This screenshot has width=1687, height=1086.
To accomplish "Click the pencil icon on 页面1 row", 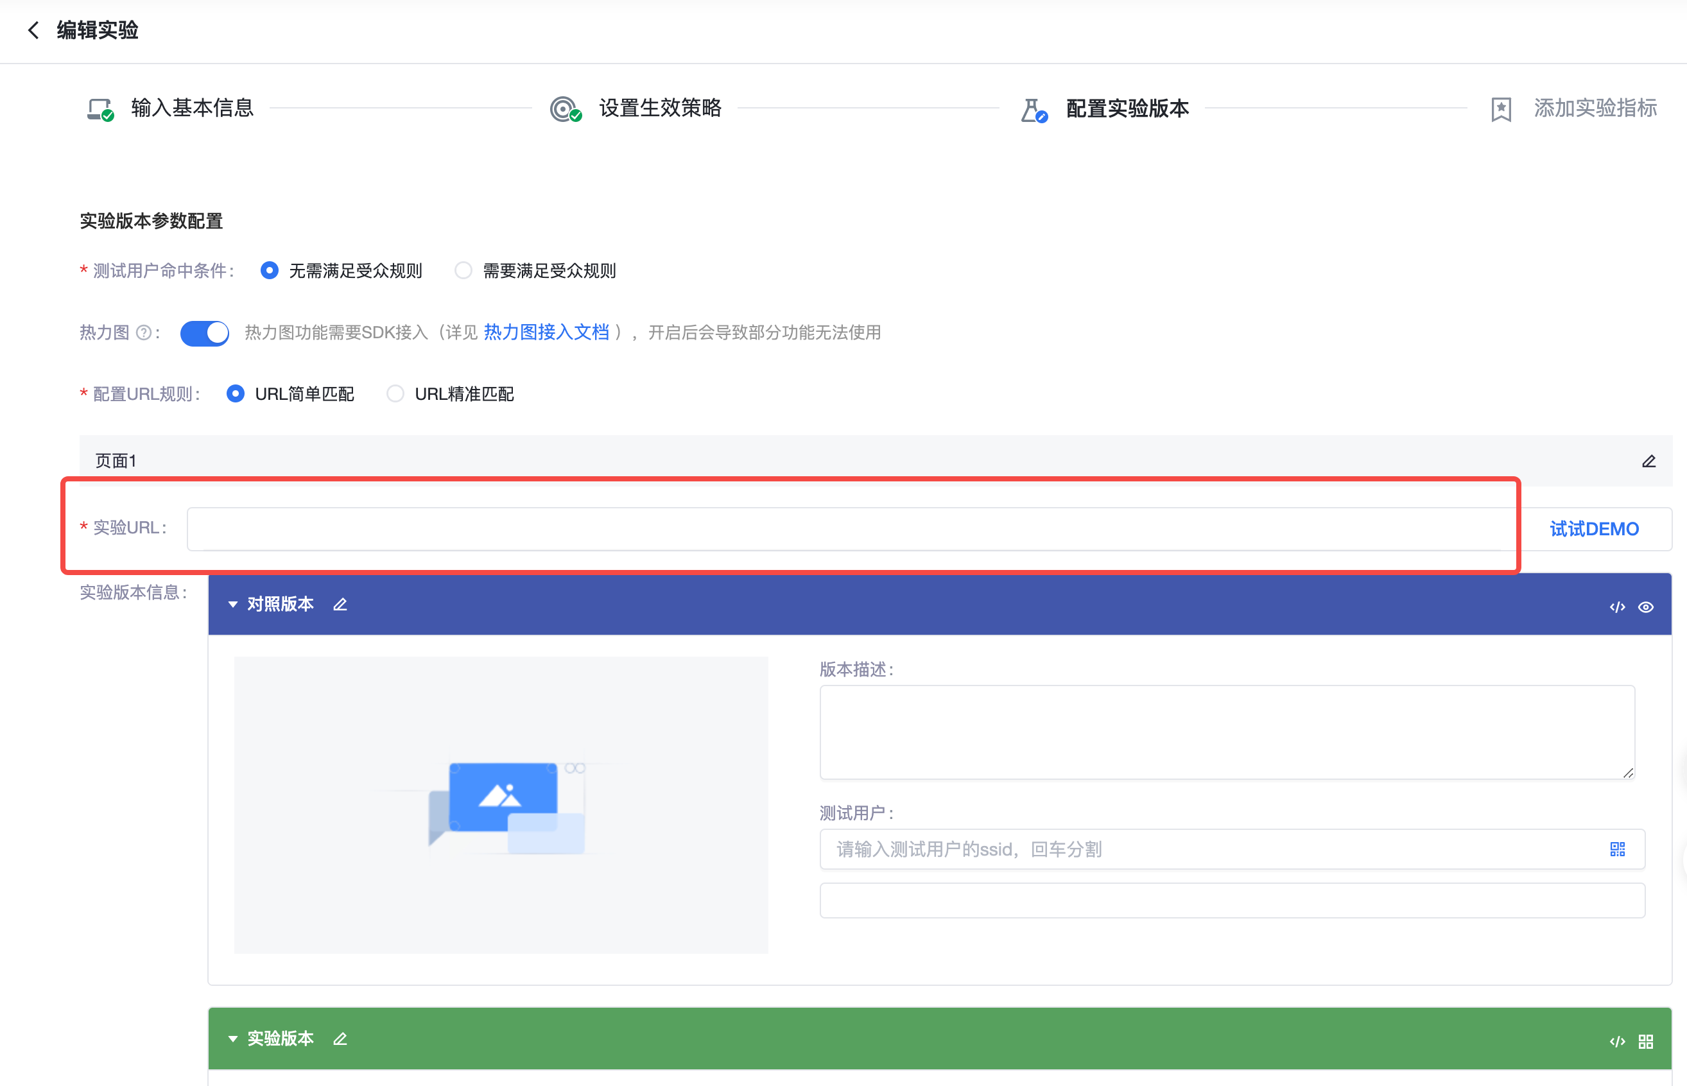I will click(x=1648, y=461).
